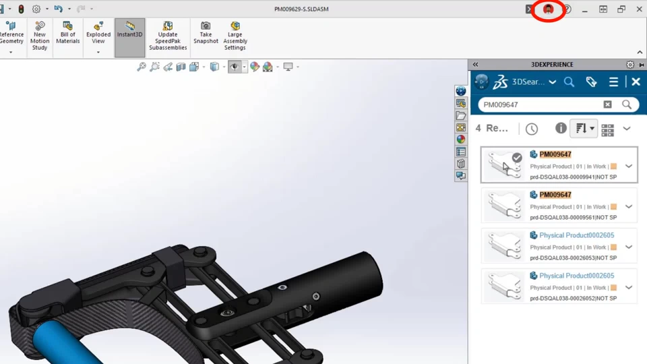Run search with magnifier in search box

coord(627,104)
